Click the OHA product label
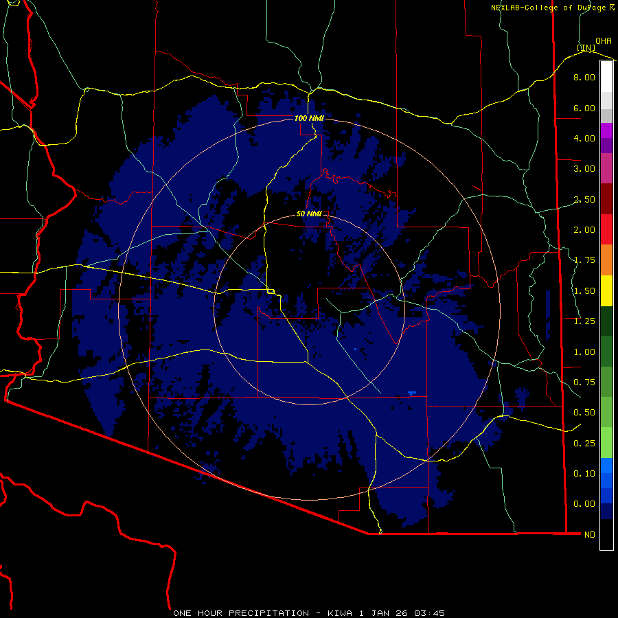Image resolution: width=618 pixels, height=618 pixels. pos(604,41)
